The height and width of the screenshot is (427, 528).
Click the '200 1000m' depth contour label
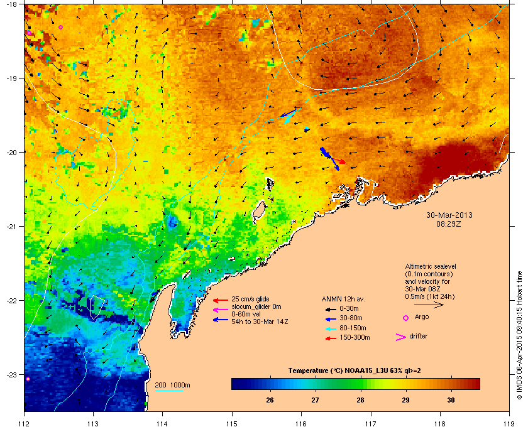coord(172,386)
